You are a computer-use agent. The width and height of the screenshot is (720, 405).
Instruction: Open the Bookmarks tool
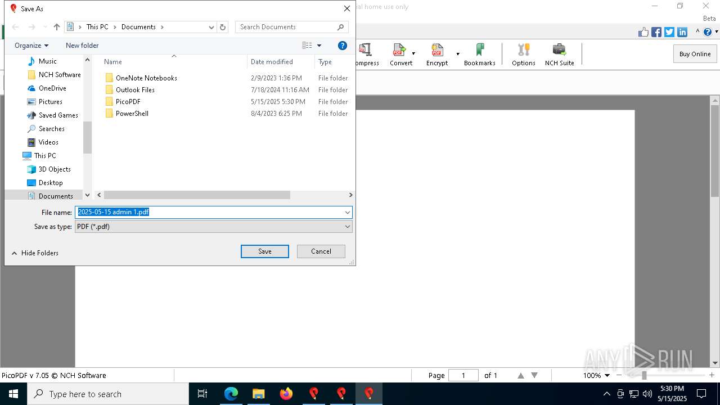pyautogui.click(x=480, y=54)
